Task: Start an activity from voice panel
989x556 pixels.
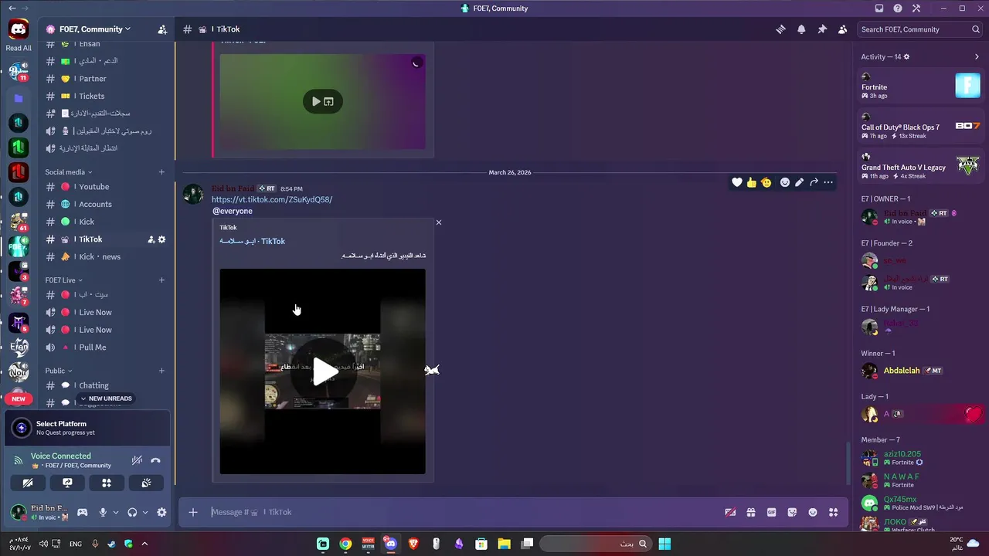Action: [107, 483]
